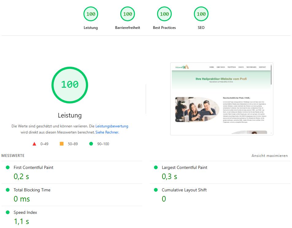This screenshot has width=292, height=228.
Task: Click the green dot beside Speed Index
Action: [8, 212]
